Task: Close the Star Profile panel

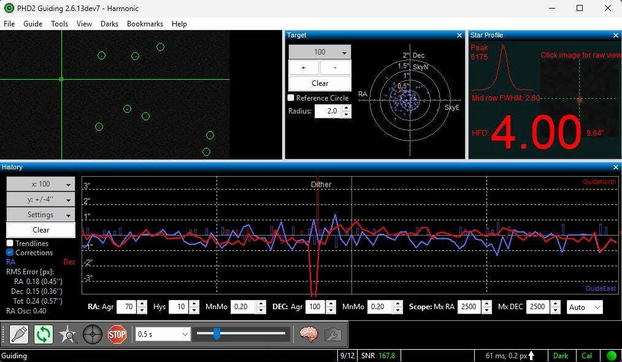Action: 616,36
